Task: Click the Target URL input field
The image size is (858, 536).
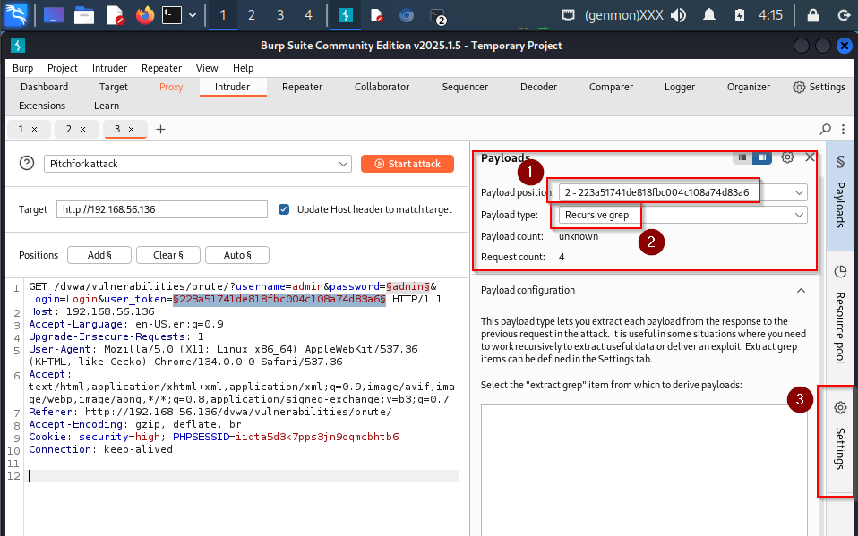Action: tap(162, 209)
